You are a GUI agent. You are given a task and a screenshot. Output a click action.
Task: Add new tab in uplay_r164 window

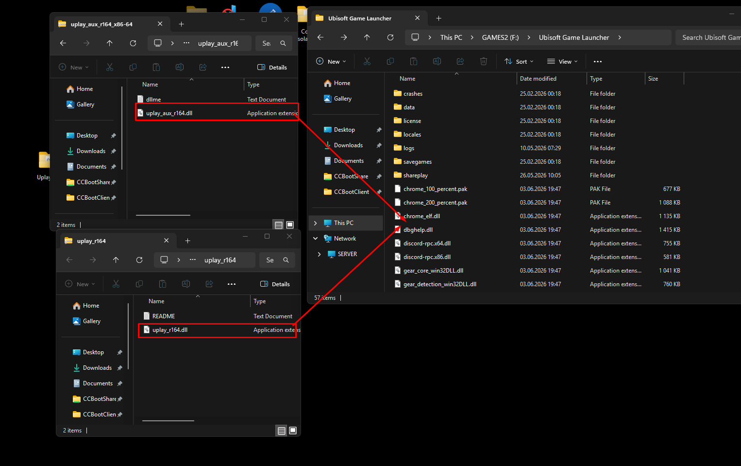coord(187,241)
